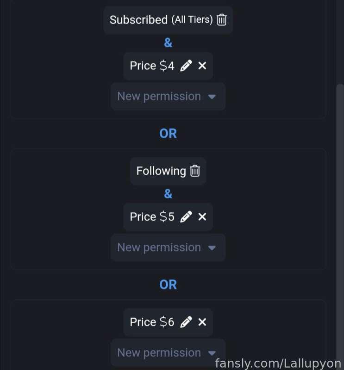344x370 pixels.
Task: Click the first OR separator label
Action: [168, 134]
